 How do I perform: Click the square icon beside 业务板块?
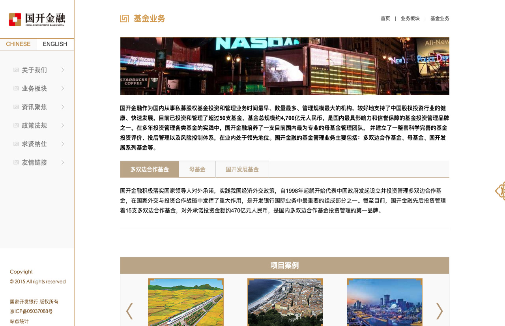tap(16, 88)
